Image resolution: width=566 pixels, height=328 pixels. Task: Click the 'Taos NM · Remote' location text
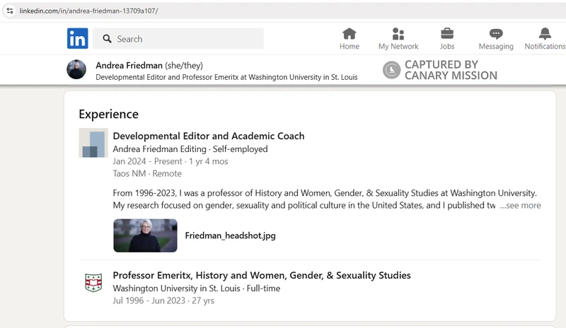147,174
